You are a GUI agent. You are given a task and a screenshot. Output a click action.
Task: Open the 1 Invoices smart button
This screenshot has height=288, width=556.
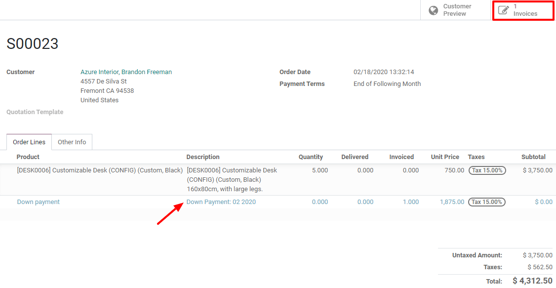522,10
